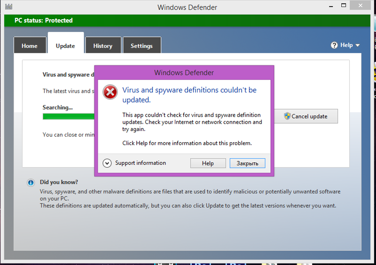Click the green searching progress bar

coord(69,116)
